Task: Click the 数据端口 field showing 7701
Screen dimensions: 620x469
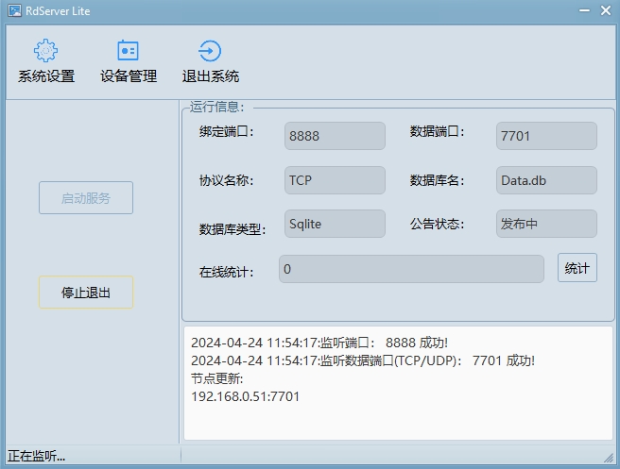Action: [x=545, y=136]
